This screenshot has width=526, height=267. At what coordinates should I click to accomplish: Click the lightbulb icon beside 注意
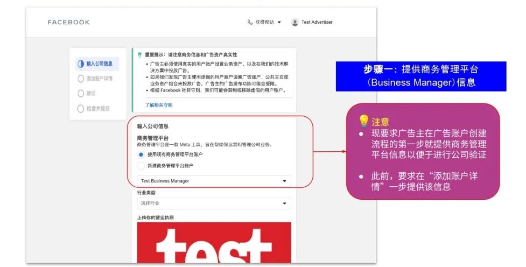click(x=363, y=121)
